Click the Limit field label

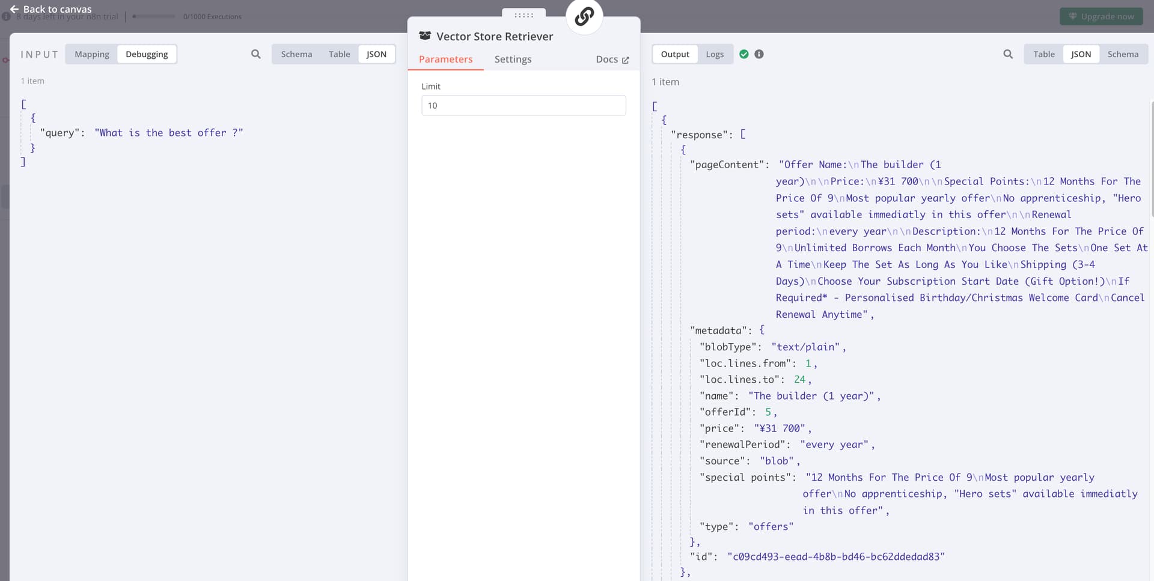point(431,87)
